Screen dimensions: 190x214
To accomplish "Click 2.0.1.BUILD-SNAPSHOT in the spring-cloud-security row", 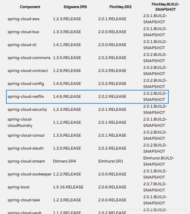I will pyautogui.click(x=155, y=109).
